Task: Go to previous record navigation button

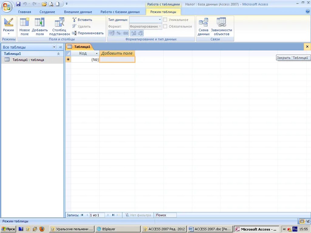Action: point(87,215)
